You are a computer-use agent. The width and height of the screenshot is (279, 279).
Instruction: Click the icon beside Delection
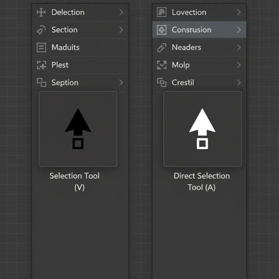41,12
